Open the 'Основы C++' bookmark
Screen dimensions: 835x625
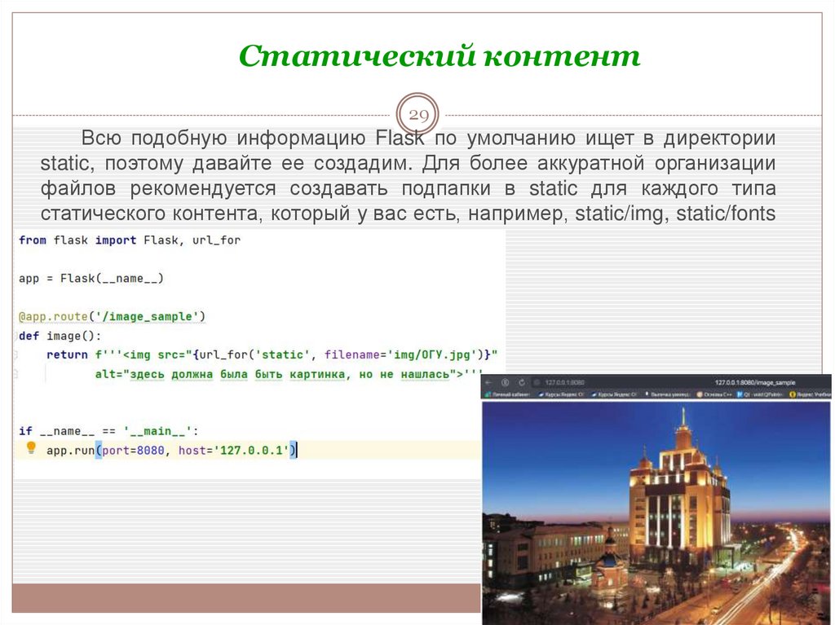pos(715,394)
